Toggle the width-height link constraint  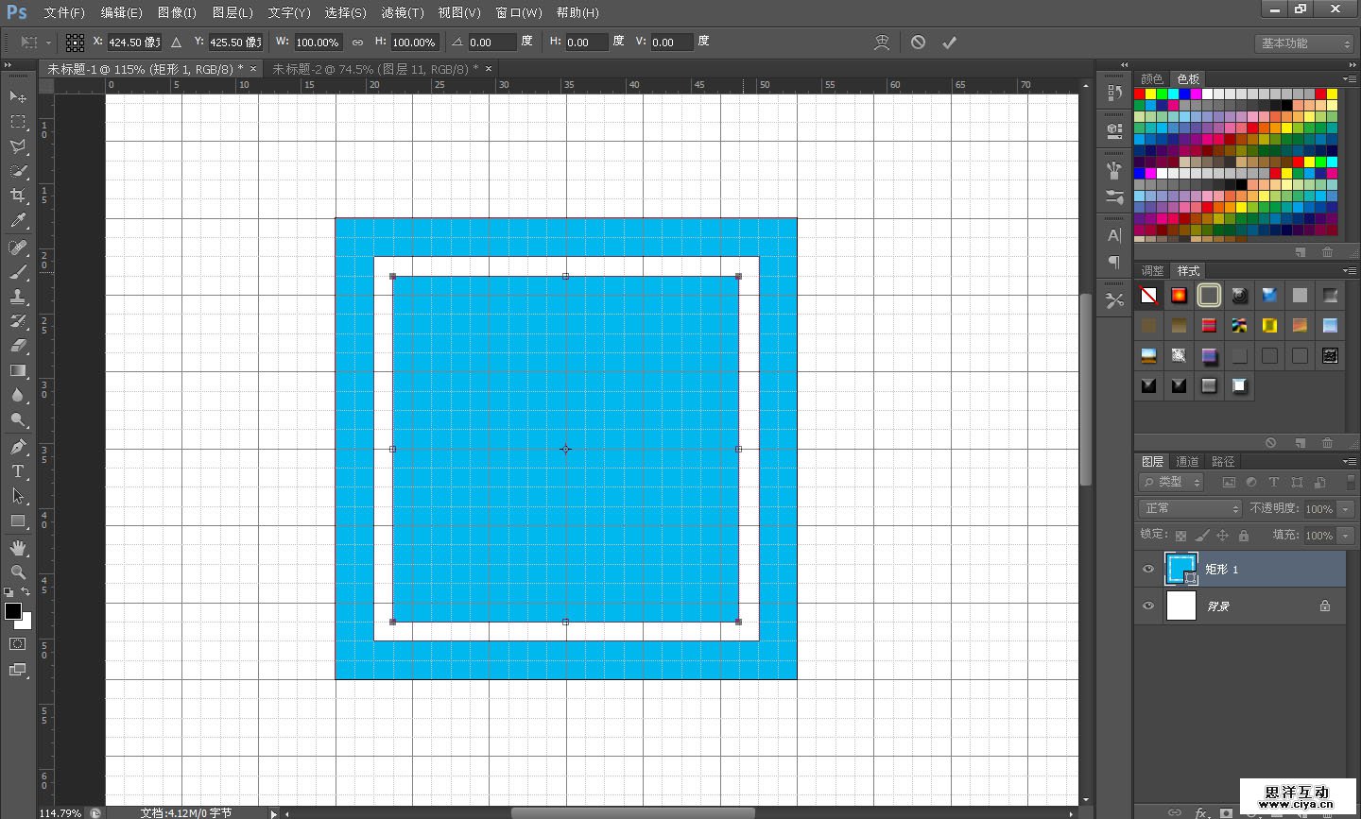click(357, 43)
